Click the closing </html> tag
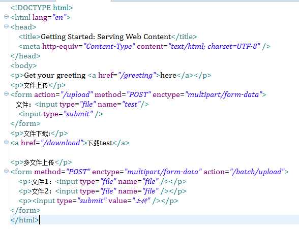Image resolution: width=299 pixels, height=229 pixels. tap(24, 220)
